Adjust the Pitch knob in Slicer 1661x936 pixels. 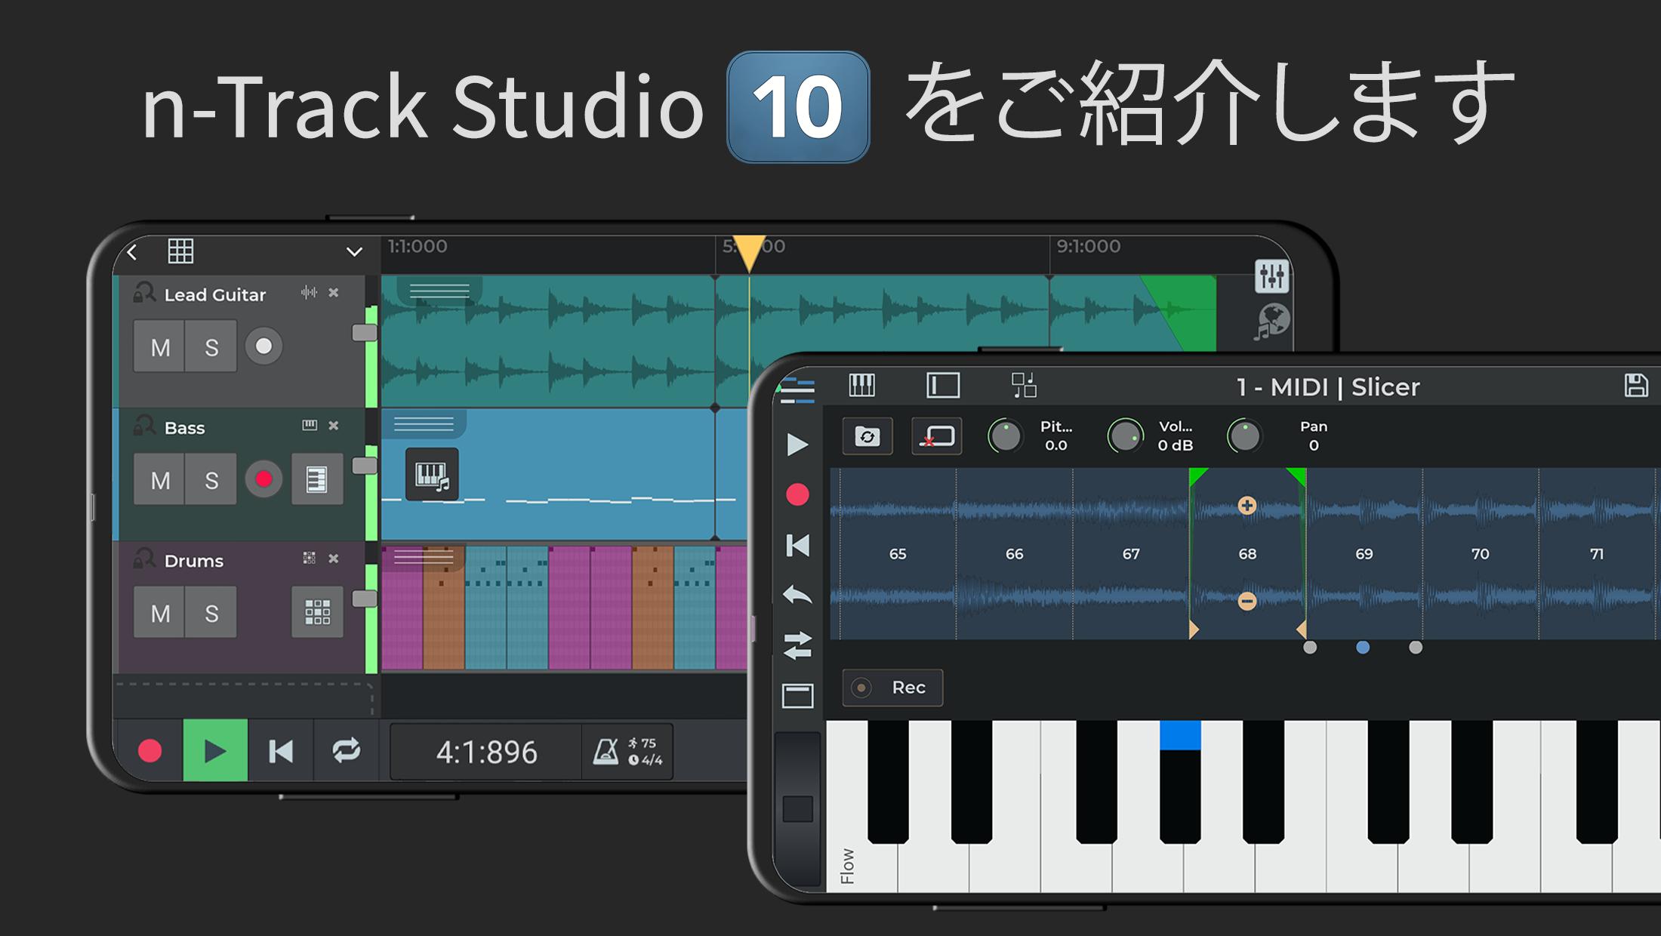coord(1006,436)
